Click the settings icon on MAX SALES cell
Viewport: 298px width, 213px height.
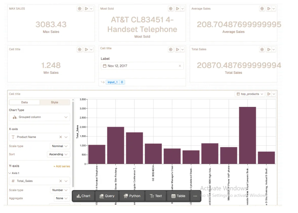pyautogui.click(x=80, y=9)
